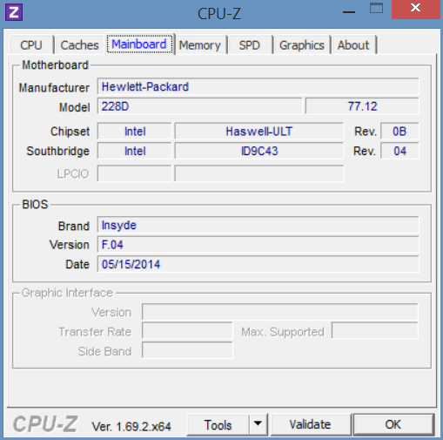Viewport: 443px width, 440px height.
Task: Select the 228D model field
Action: pos(199,106)
